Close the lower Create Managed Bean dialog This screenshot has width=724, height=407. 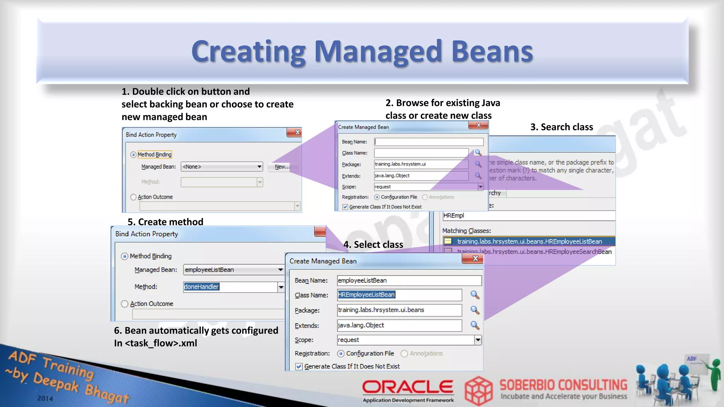click(475, 259)
